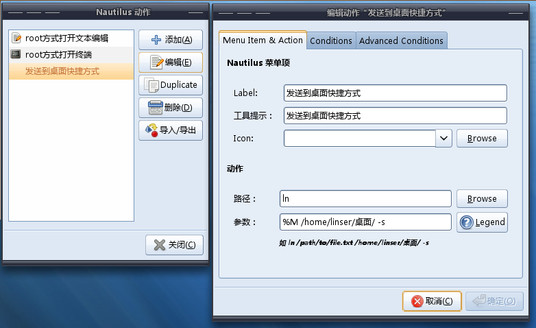
Task: Switch to the Menu Item & Action tab
Action: click(x=263, y=40)
